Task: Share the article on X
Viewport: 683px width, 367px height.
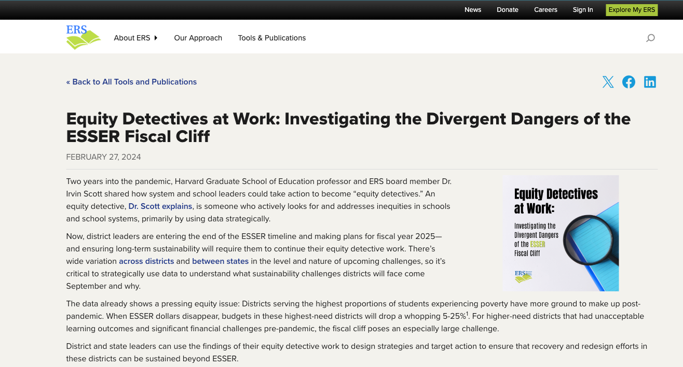Action: click(x=608, y=81)
